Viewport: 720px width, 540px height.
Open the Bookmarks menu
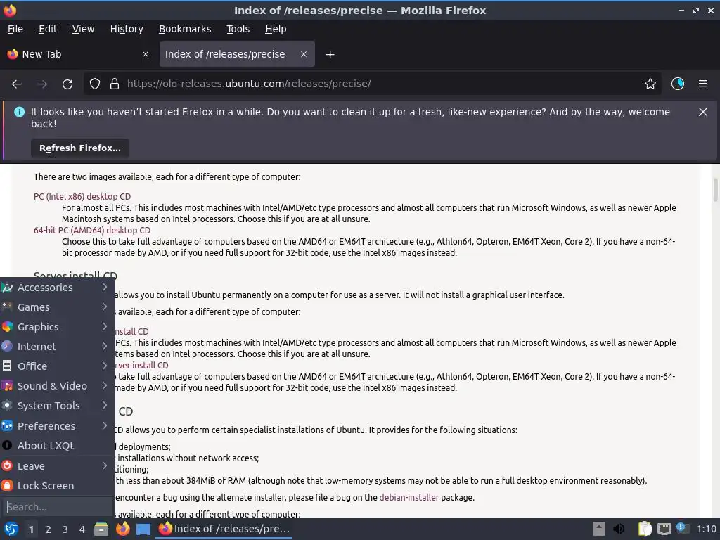185,29
